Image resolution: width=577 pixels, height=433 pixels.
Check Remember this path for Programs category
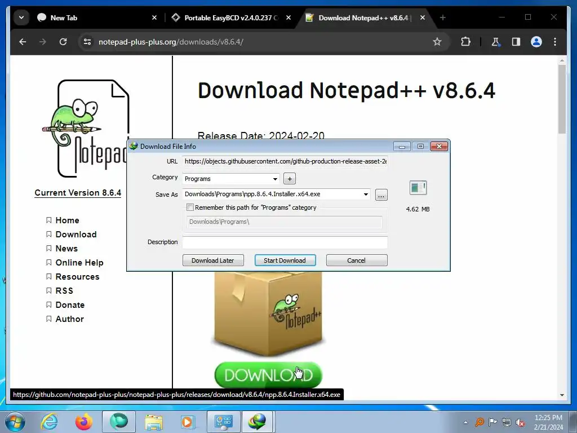190,207
